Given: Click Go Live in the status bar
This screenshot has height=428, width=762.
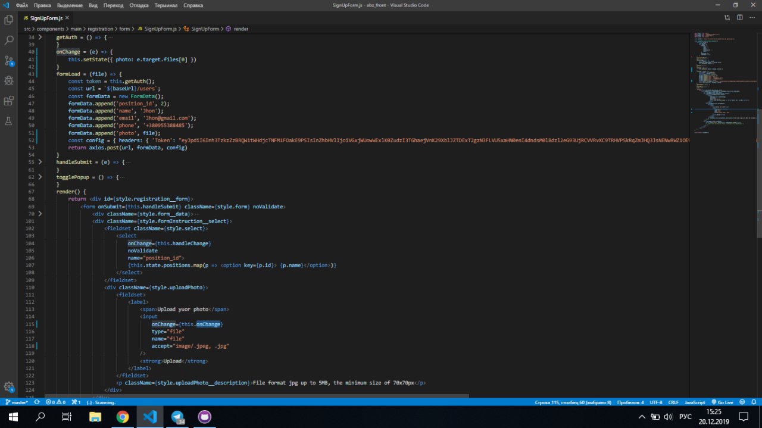Looking at the screenshot, I should [x=722, y=402].
